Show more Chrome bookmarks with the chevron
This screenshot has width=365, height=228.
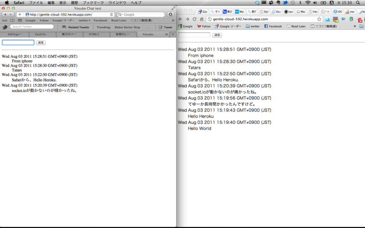[x=355, y=26]
